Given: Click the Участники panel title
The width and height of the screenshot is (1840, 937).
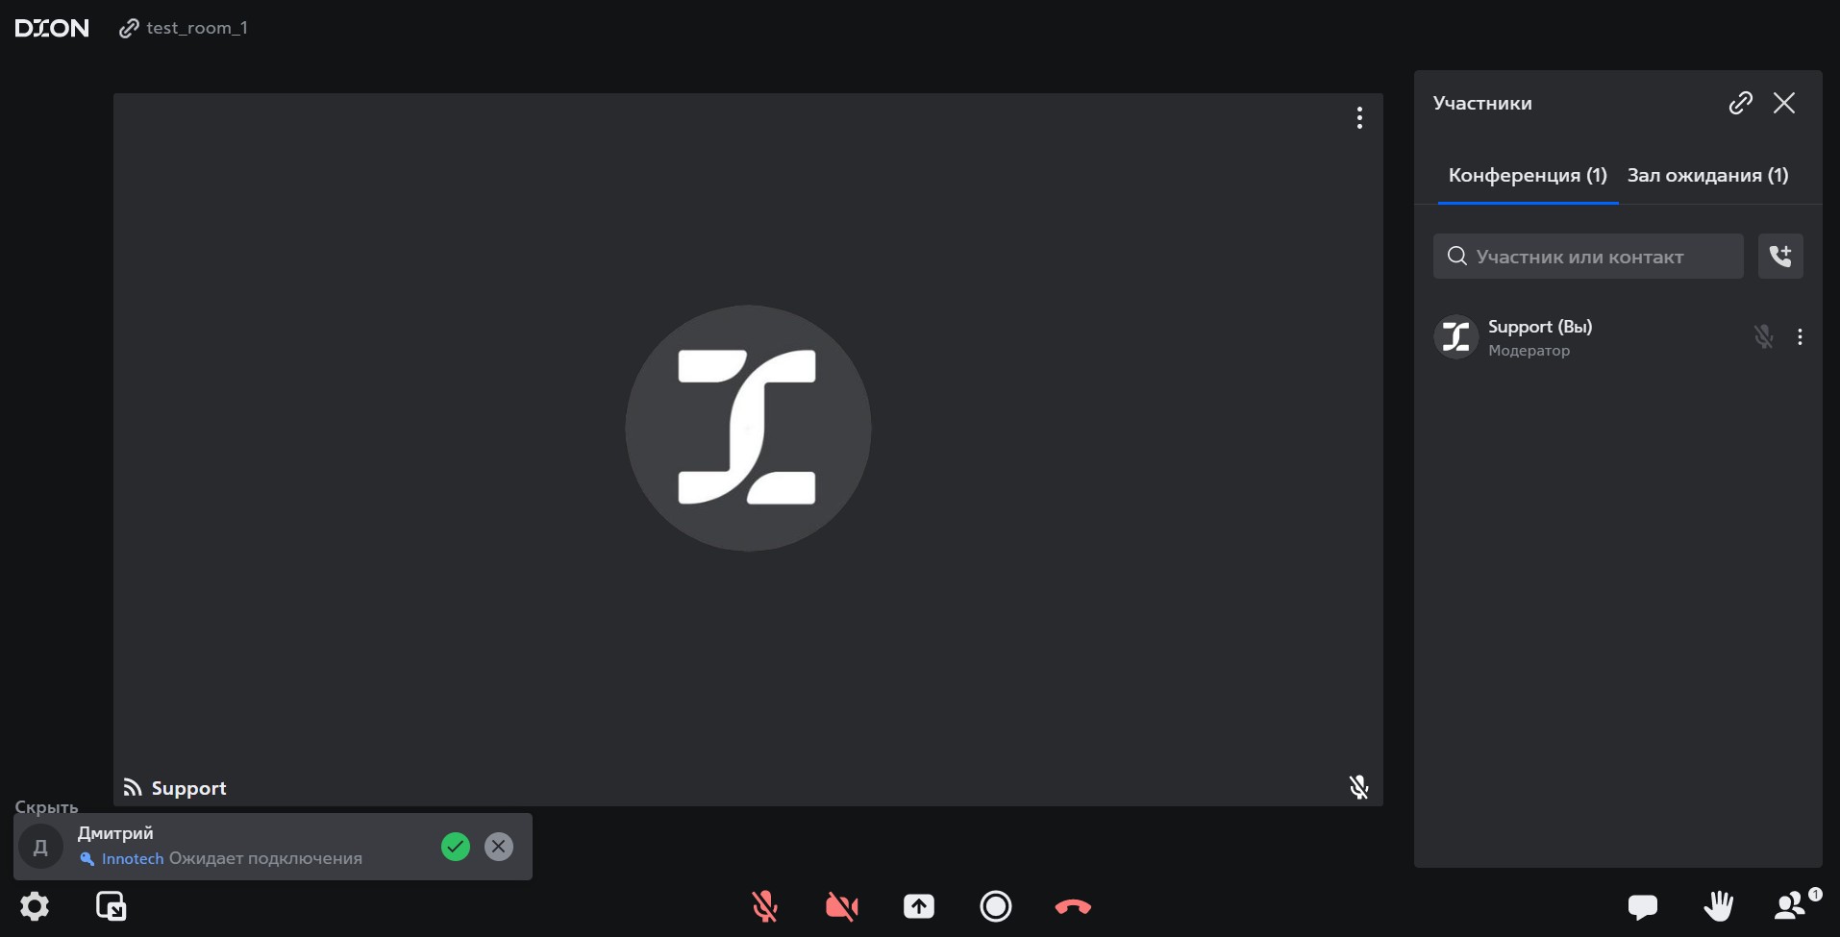Looking at the screenshot, I should 1482,103.
